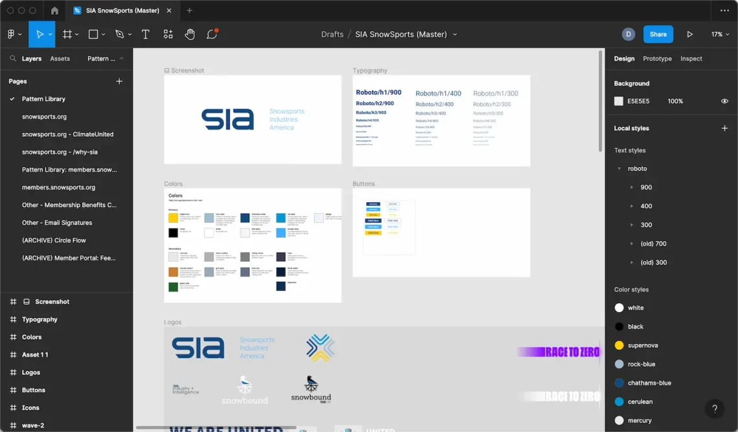Select the Screenshot frame layer icon

tap(27, 302)
